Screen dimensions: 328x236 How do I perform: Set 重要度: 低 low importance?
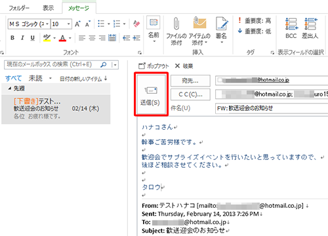tap(255, 31)
